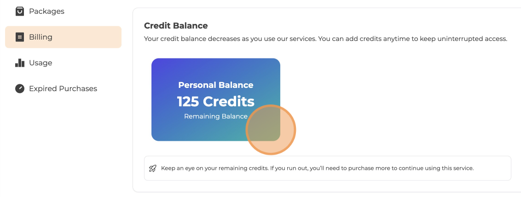This screenshot has width=521, height=197.
Task: Click the Usage bar chart icon
Action: [19, 63]
